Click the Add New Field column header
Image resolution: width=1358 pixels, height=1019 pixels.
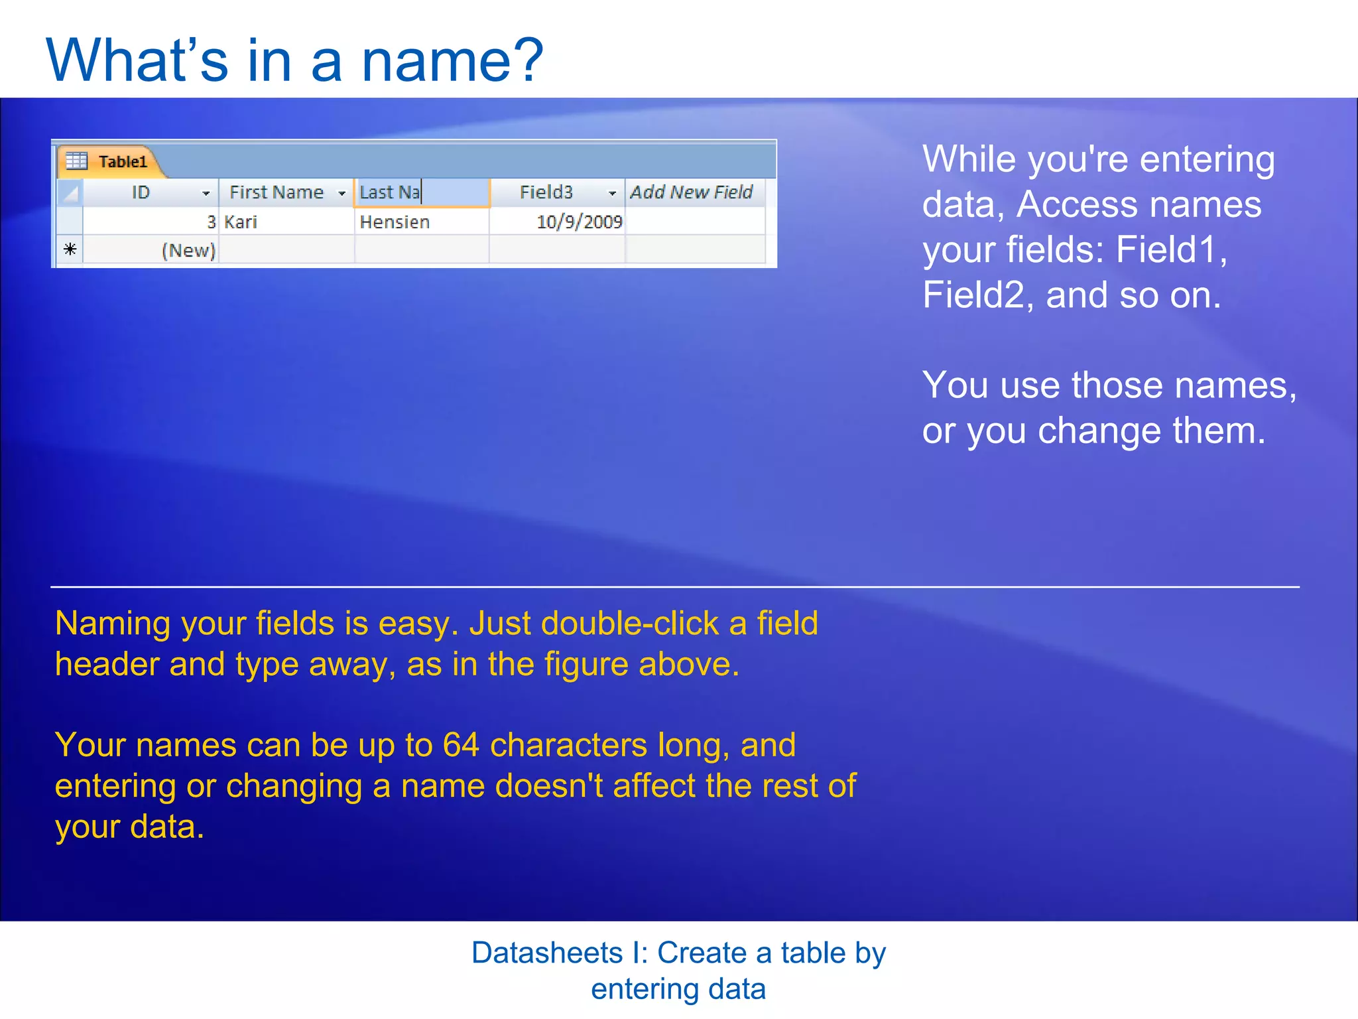click(x=695, y=193)
